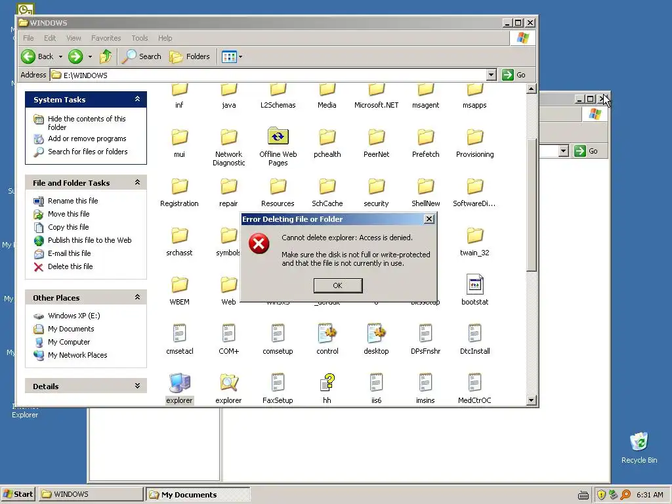Select the hh help file icon
The width and height of the screenshot is (672, 504).
click(327, 388)
